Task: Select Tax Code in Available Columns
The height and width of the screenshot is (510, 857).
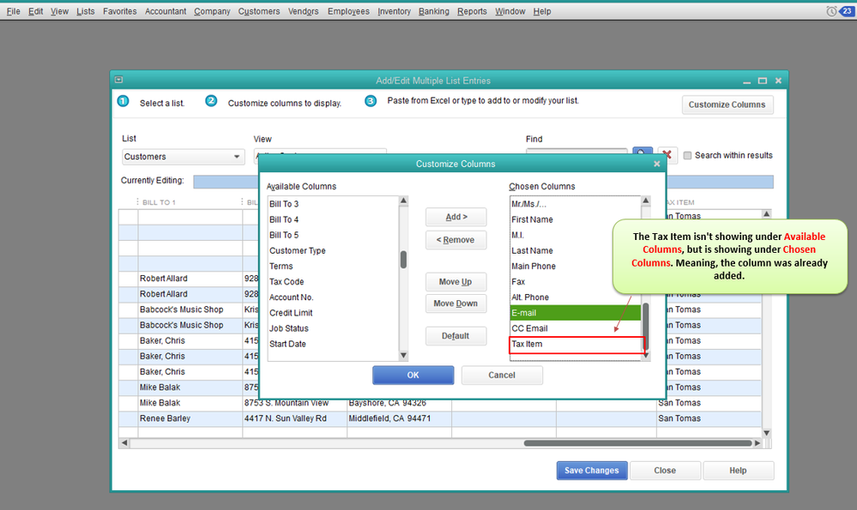Action: coord(334,282)
